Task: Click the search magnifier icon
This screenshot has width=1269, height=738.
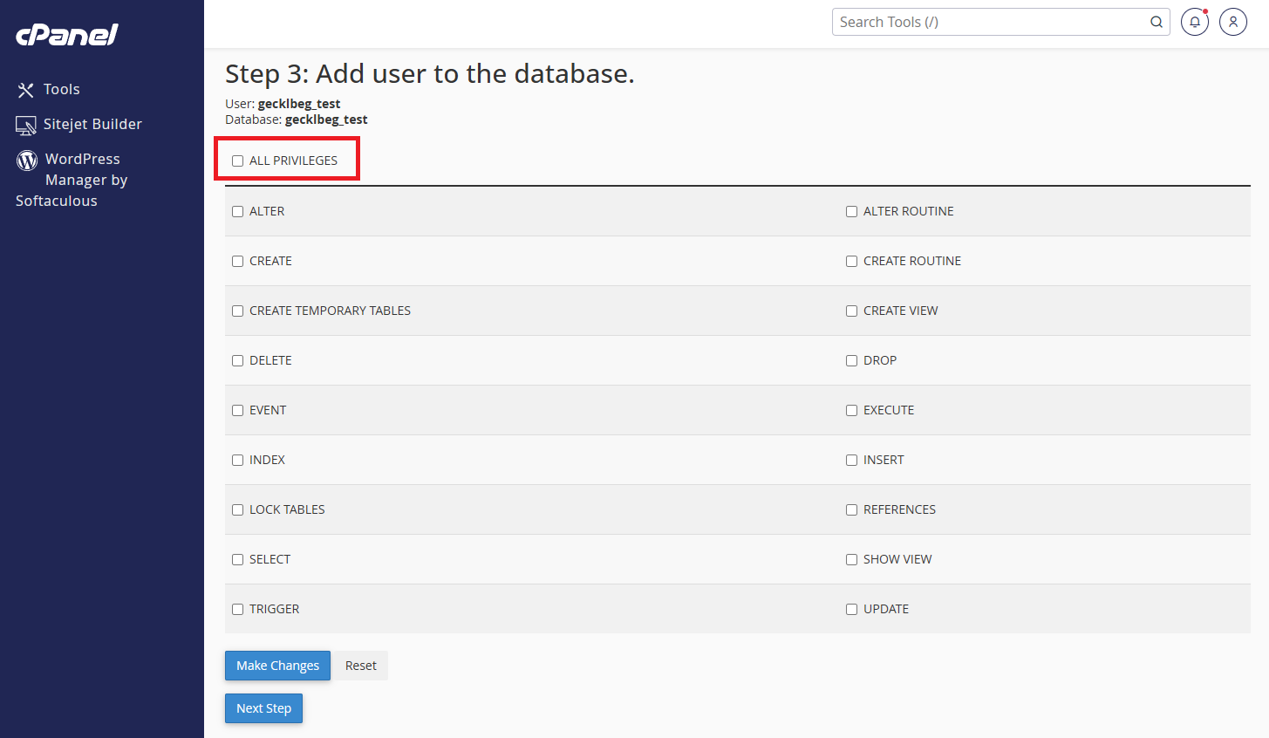Action: (1156, 22)
